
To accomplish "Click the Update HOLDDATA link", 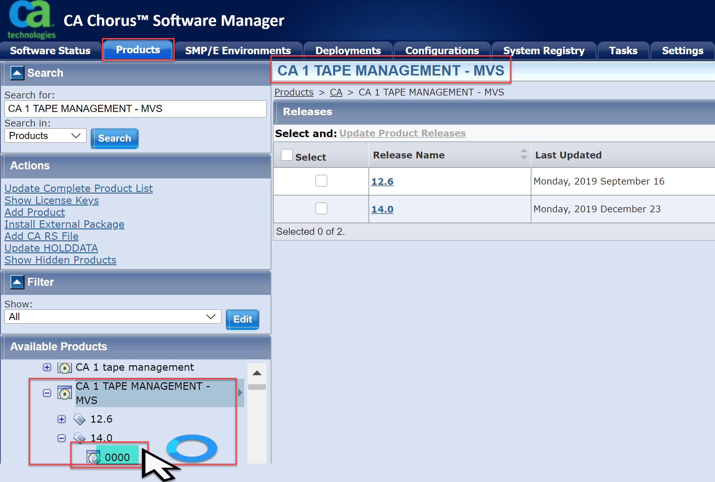I will (x=51, y=248).
